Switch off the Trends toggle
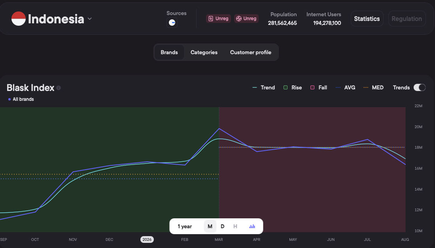The height and width of the screenshot is (248, 435). pyautogui.click(x=420, y=87)
